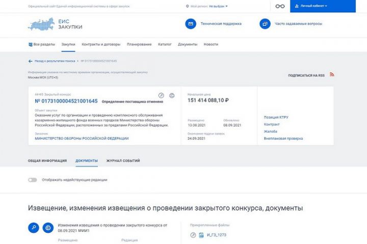Open procurement number 0173100004521001645 link
The image size is (367, 244).
62,101
